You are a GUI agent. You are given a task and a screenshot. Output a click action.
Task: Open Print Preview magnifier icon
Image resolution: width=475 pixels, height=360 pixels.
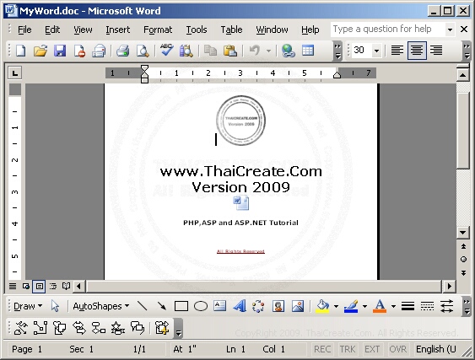click(x=142, y=51)
